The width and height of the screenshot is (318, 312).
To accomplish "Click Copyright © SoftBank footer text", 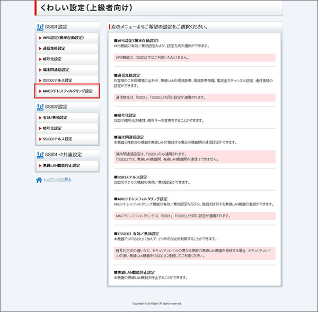I will (x=157, y=304).
